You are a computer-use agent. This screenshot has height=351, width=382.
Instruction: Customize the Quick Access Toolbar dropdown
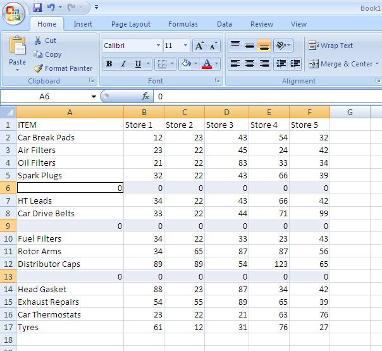97,8
